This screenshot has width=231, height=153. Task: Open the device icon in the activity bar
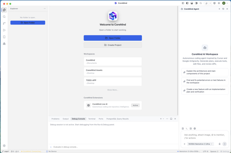tap(4, 37)
